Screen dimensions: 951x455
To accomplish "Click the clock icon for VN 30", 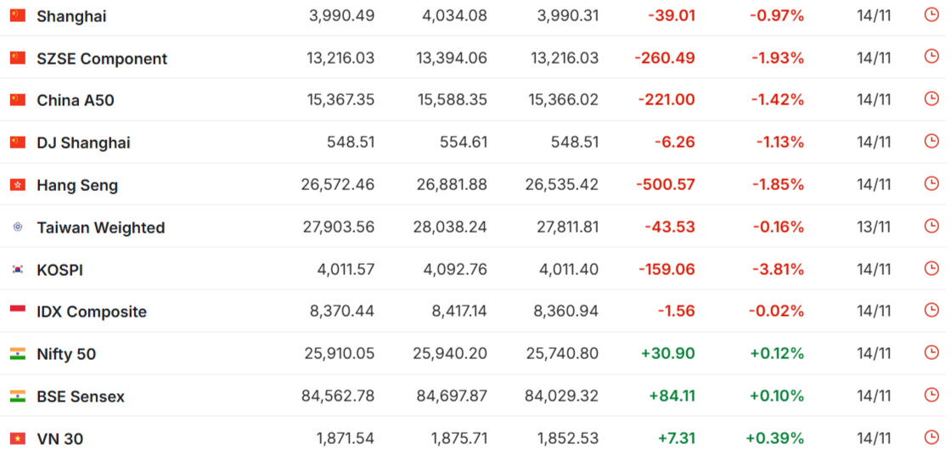I will click(x=931, y=438).
